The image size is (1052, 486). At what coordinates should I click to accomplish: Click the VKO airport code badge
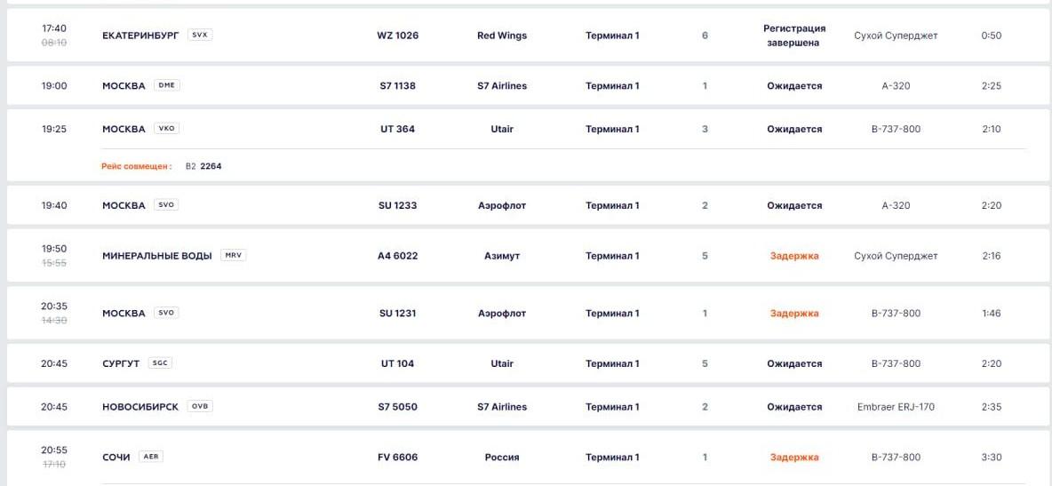(x=166, y=129)
